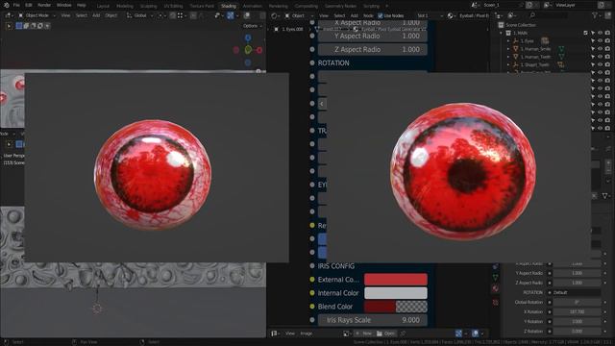Open the Edit menu
The width and height of the screenshot is (615, 346).
[x=29, y=6]
